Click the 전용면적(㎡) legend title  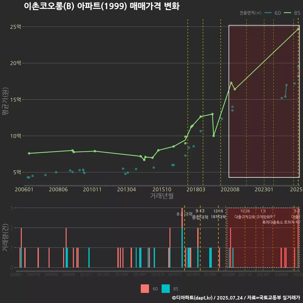(250, 13)
